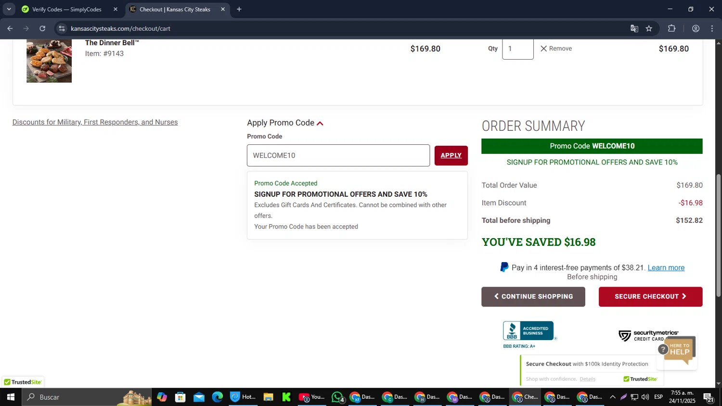Open File Explorer from the taskbar
Viewport: 722px width, 406px height.
point(268,397)
